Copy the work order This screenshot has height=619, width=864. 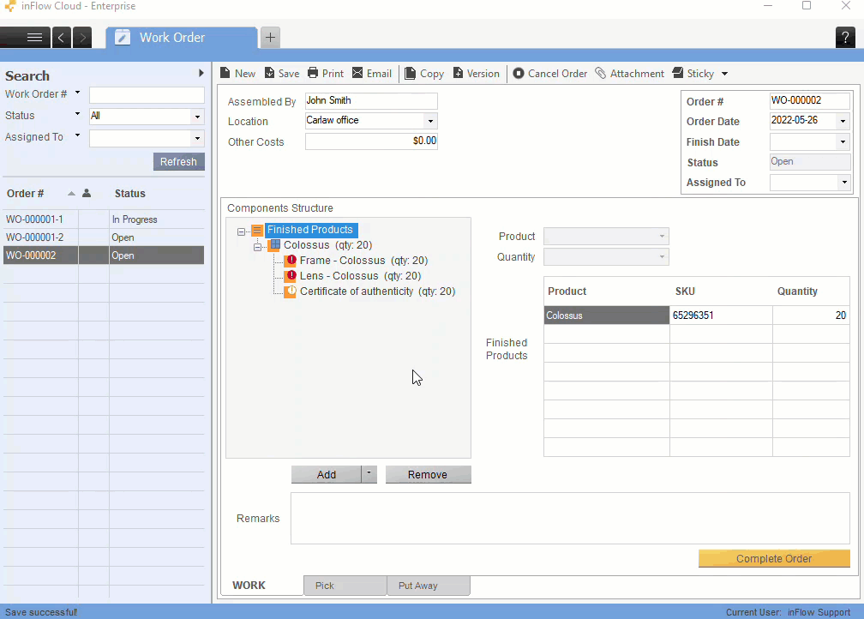pos(423,73)
